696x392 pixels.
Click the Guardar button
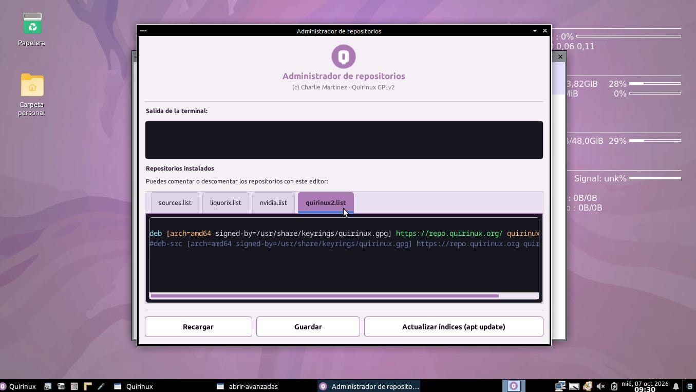tap(308, 327)
